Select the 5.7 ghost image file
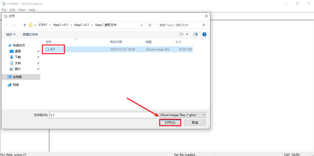 119,49
